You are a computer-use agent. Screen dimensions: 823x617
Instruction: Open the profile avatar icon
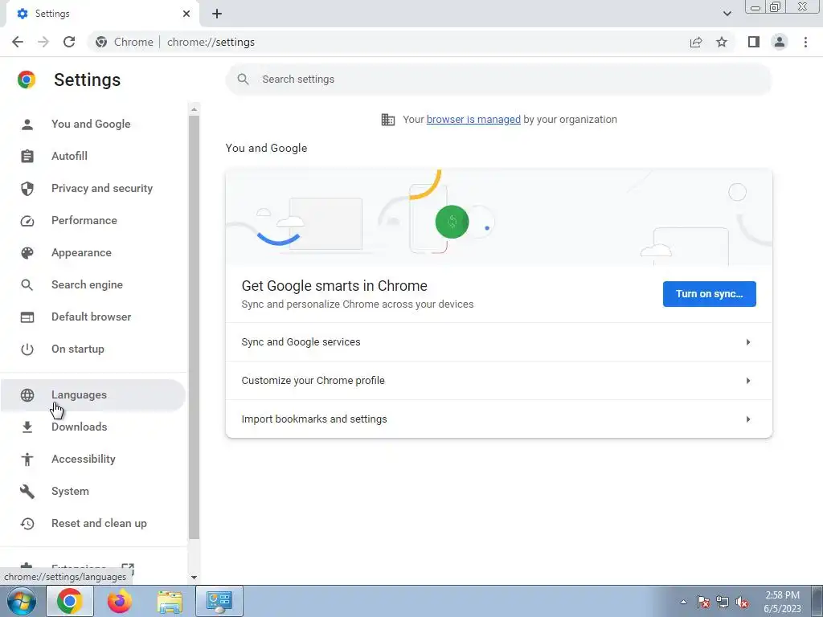coord(780,42)
